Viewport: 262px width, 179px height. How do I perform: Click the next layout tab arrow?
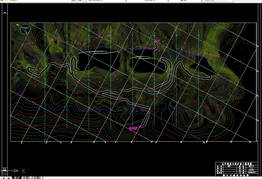4,178
